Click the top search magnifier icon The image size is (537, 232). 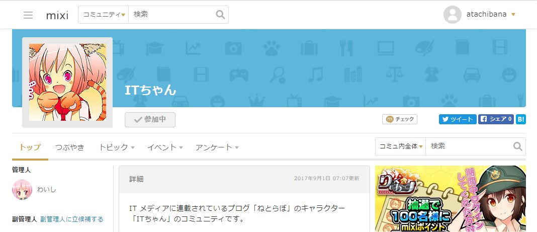220,15
